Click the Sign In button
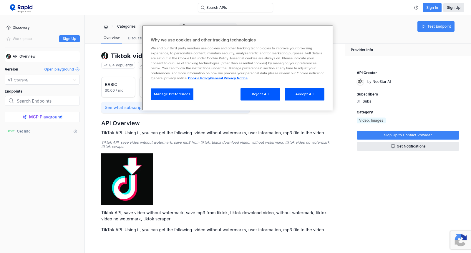 click(432, 8)
